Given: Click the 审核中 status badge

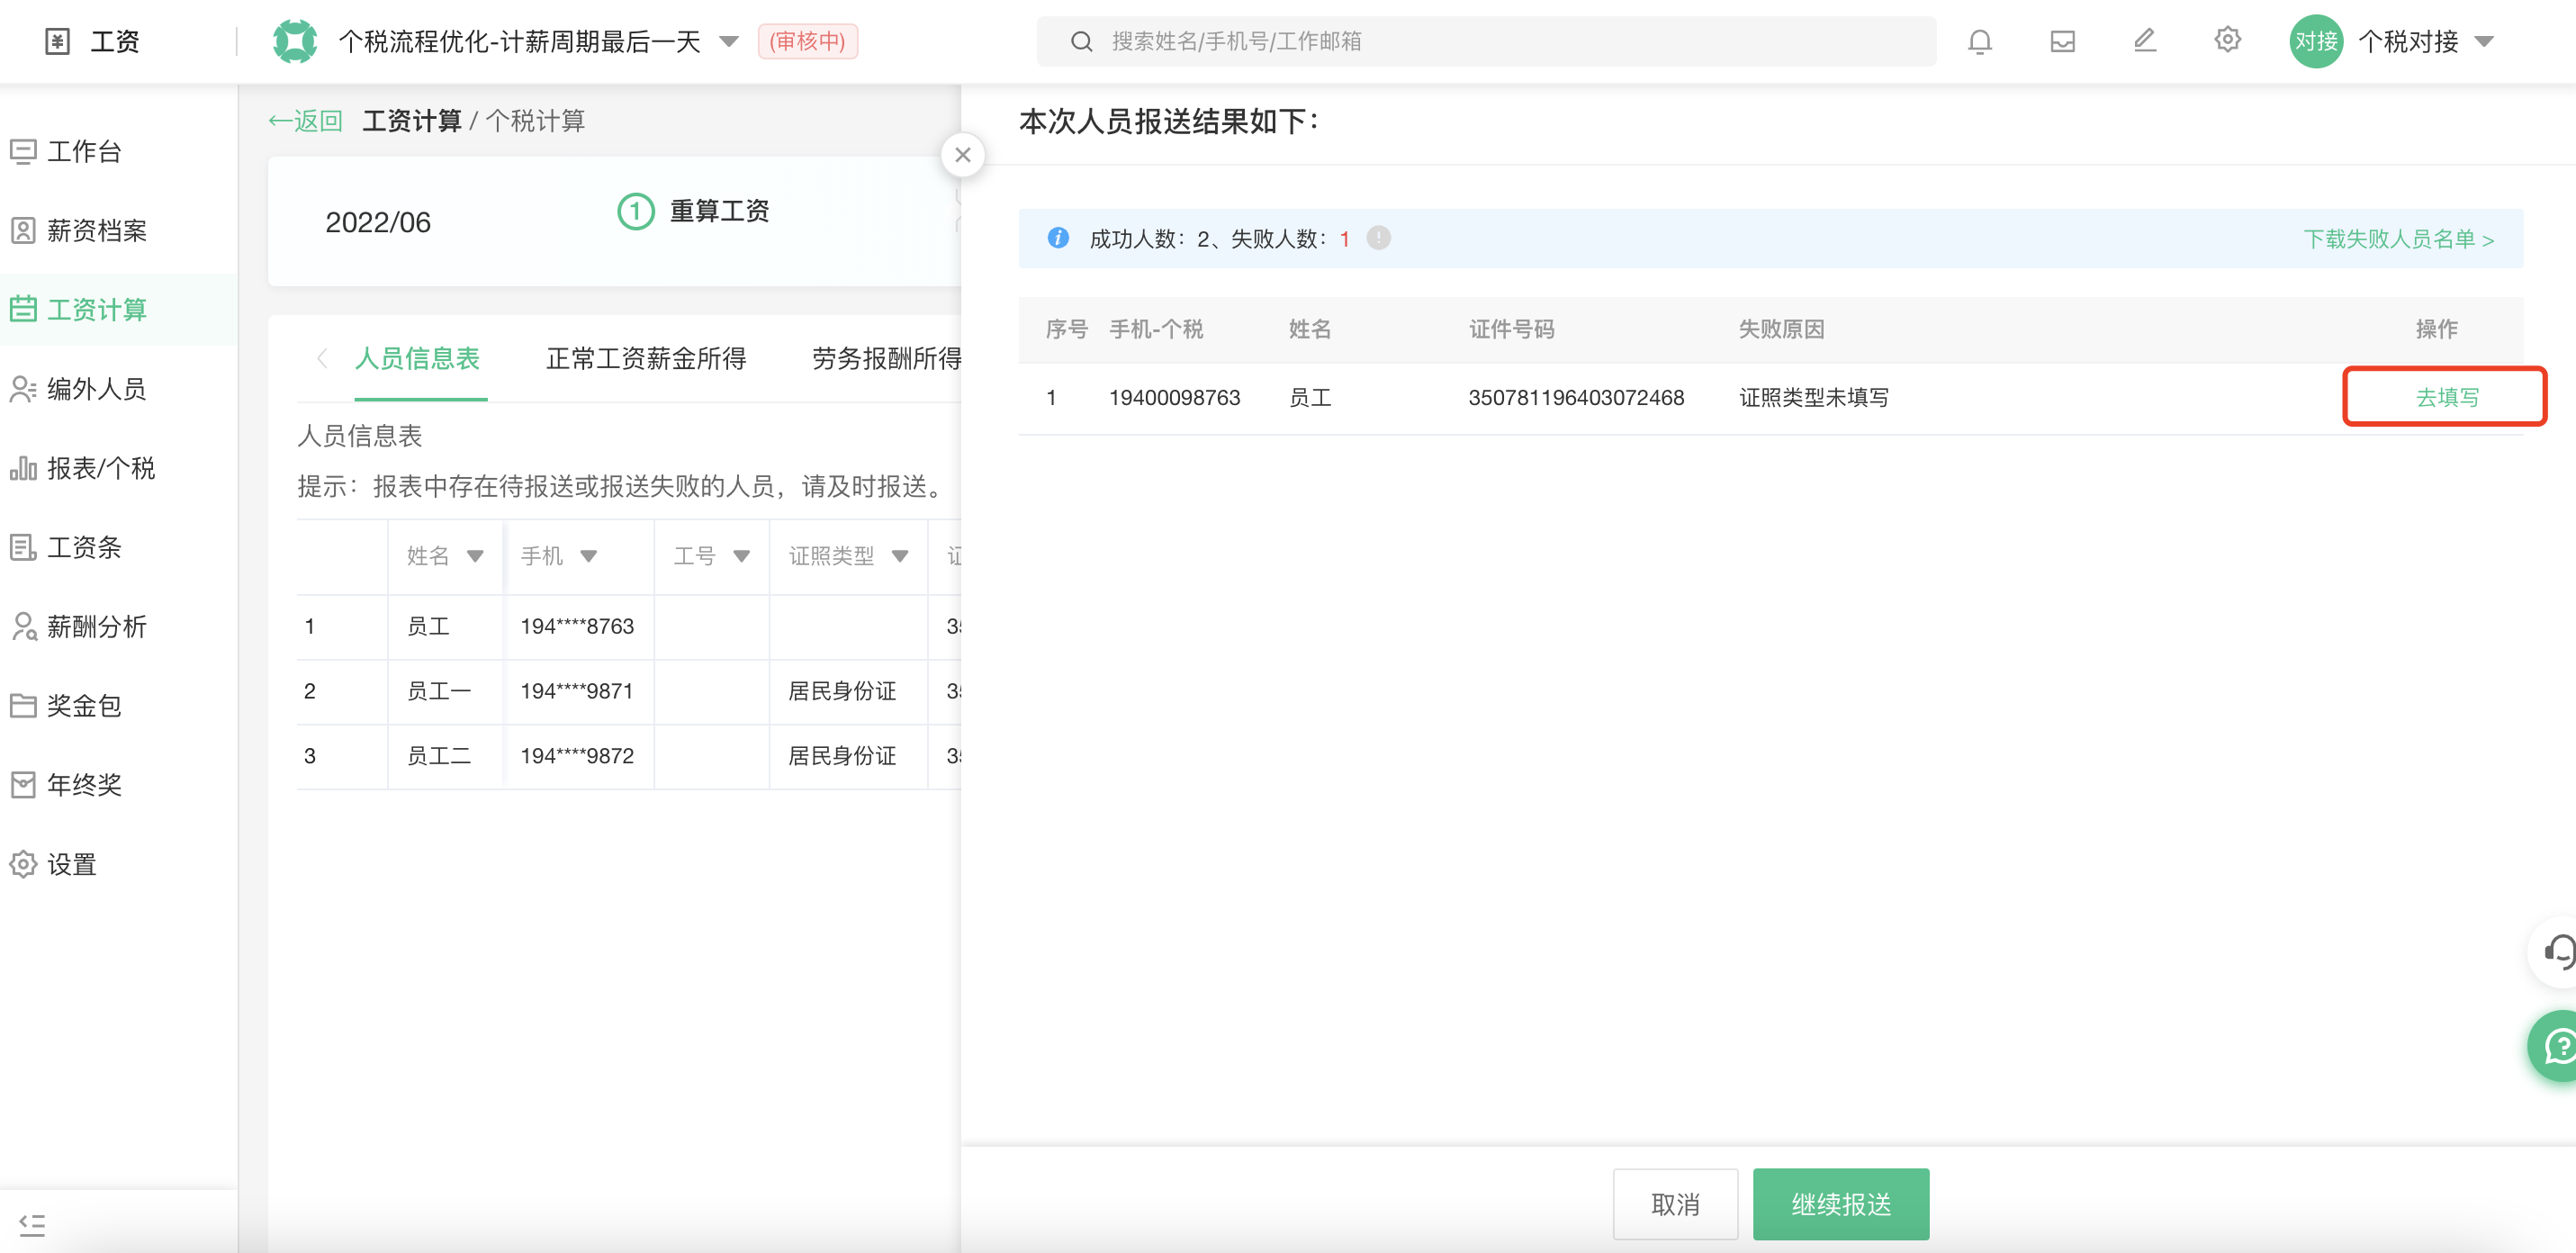Looking at the screenshot, I should [807, 41].
